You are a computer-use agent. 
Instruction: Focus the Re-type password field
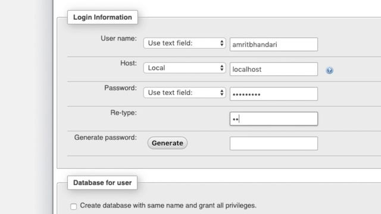(x=274, y=119)
